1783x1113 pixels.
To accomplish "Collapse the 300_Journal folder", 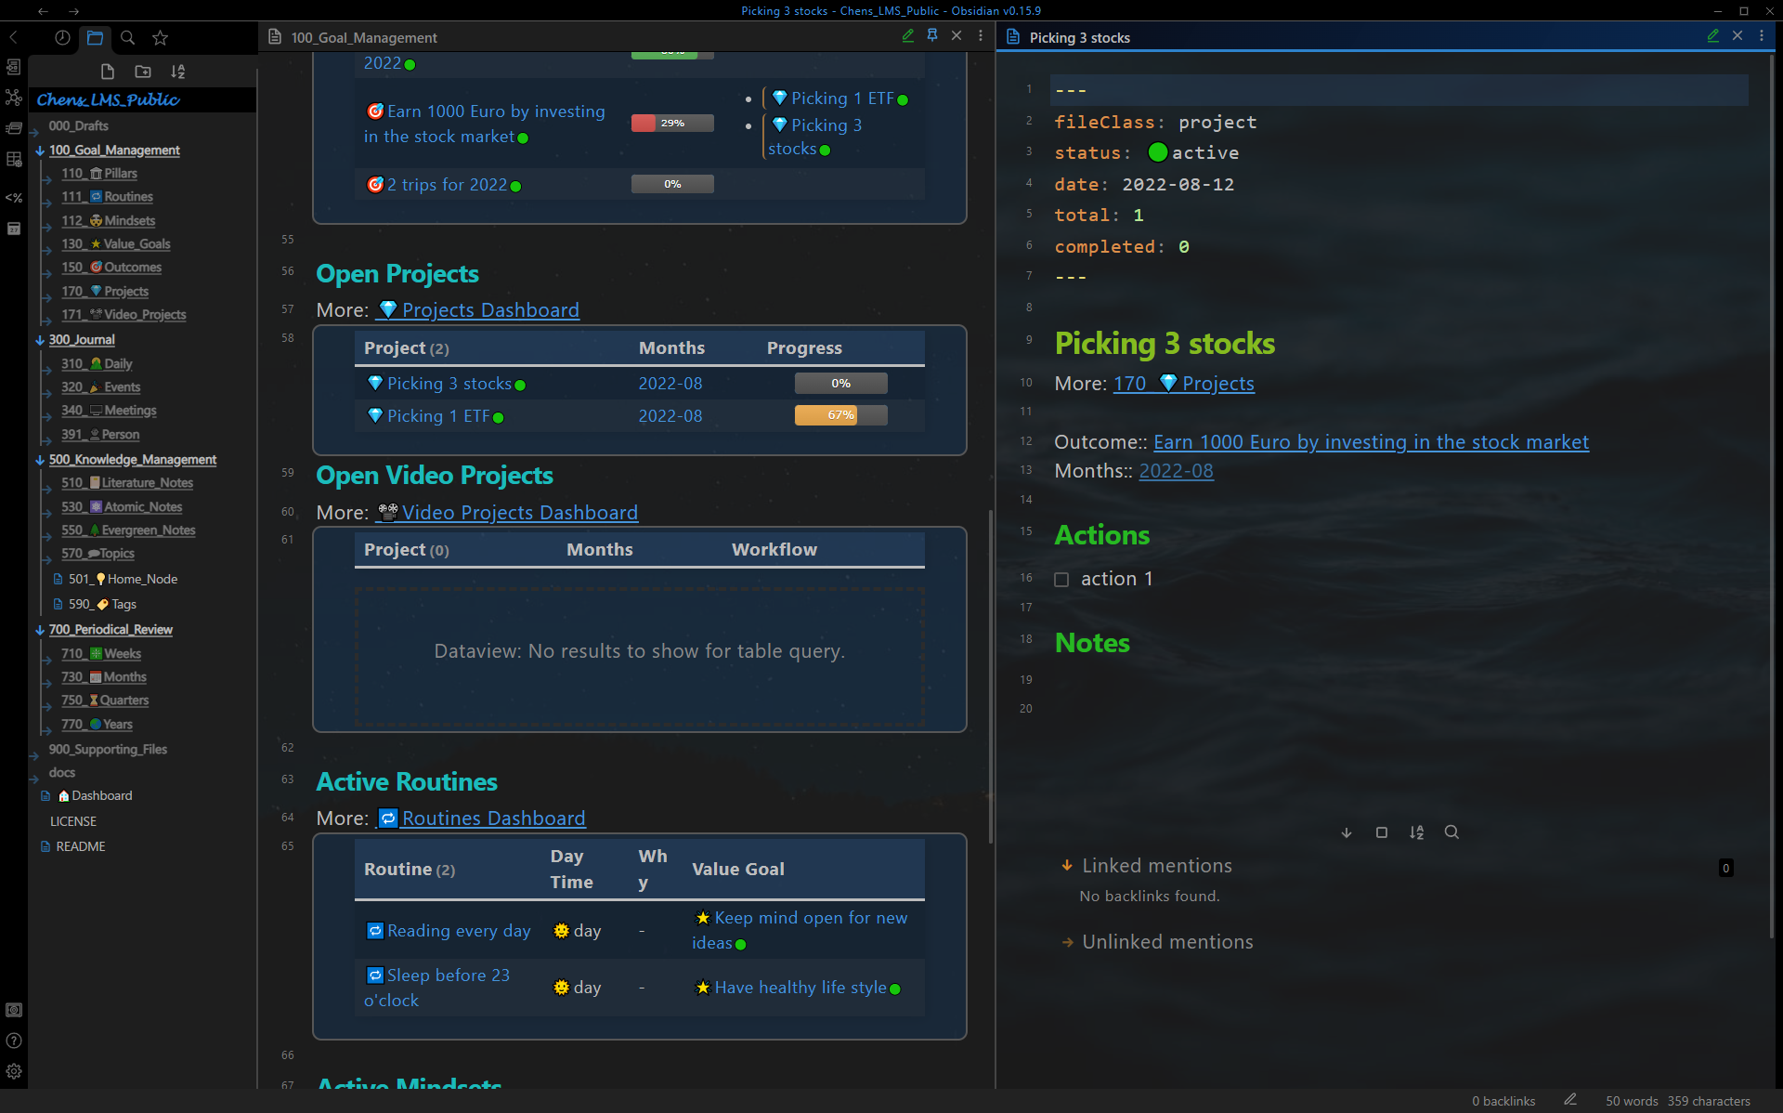I will click(82, 340).
